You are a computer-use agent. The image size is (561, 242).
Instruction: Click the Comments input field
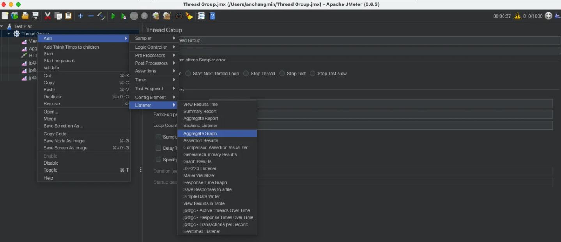369,51
